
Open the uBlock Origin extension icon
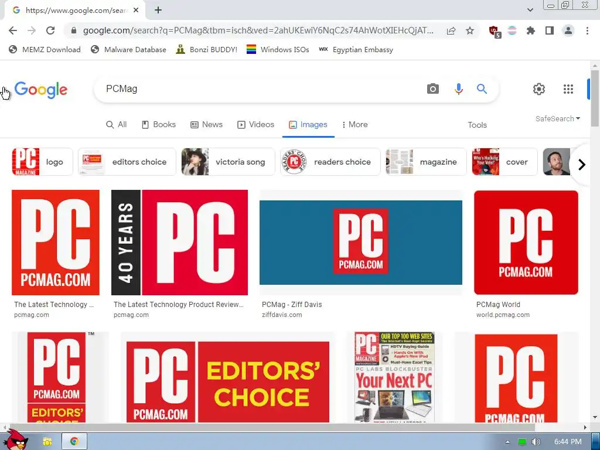click(495, 31)
